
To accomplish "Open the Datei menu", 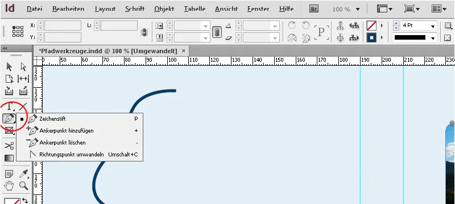I will click(x=34, y=9).
